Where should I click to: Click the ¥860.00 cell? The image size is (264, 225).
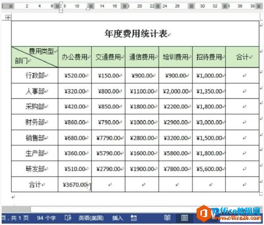tap(75, 122)
